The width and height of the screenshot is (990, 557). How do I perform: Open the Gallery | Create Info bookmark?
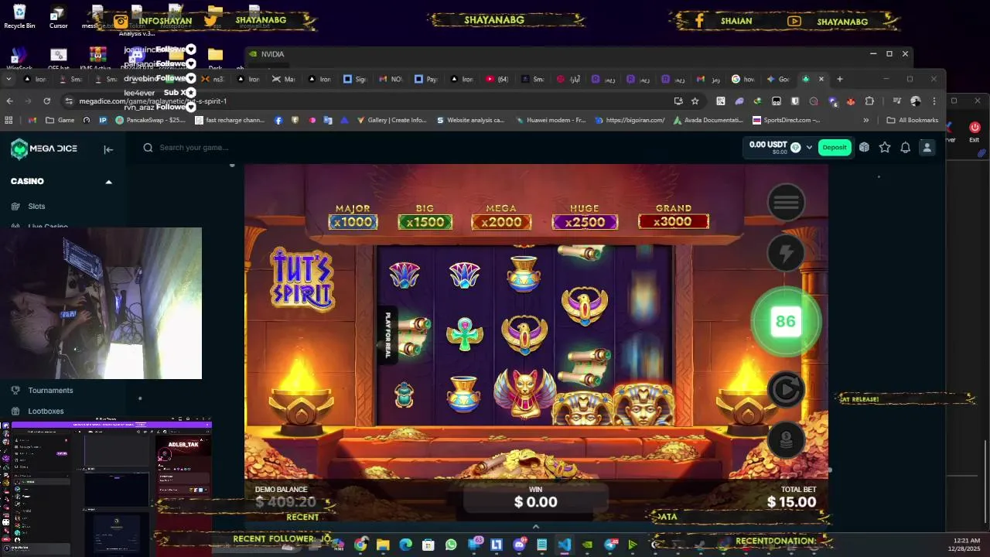point(391,121)
